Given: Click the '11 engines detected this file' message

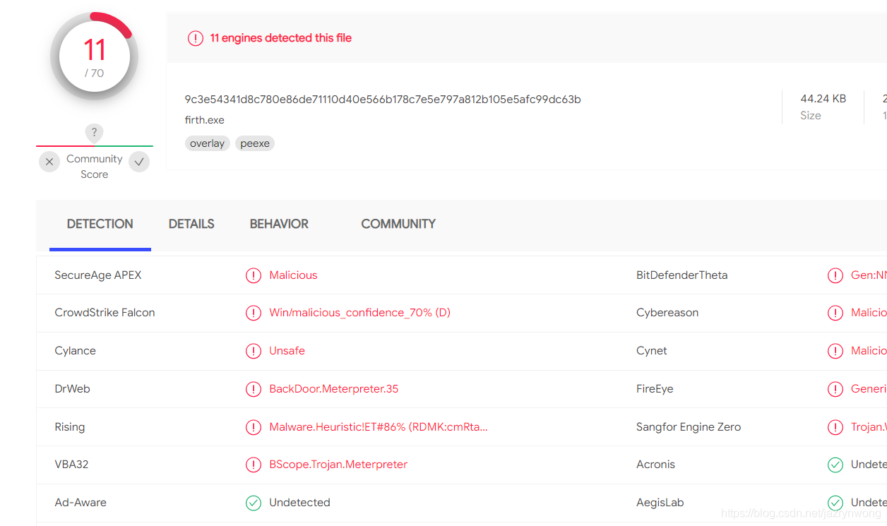Looking at the screenshot, I should [x=281, y=38].
